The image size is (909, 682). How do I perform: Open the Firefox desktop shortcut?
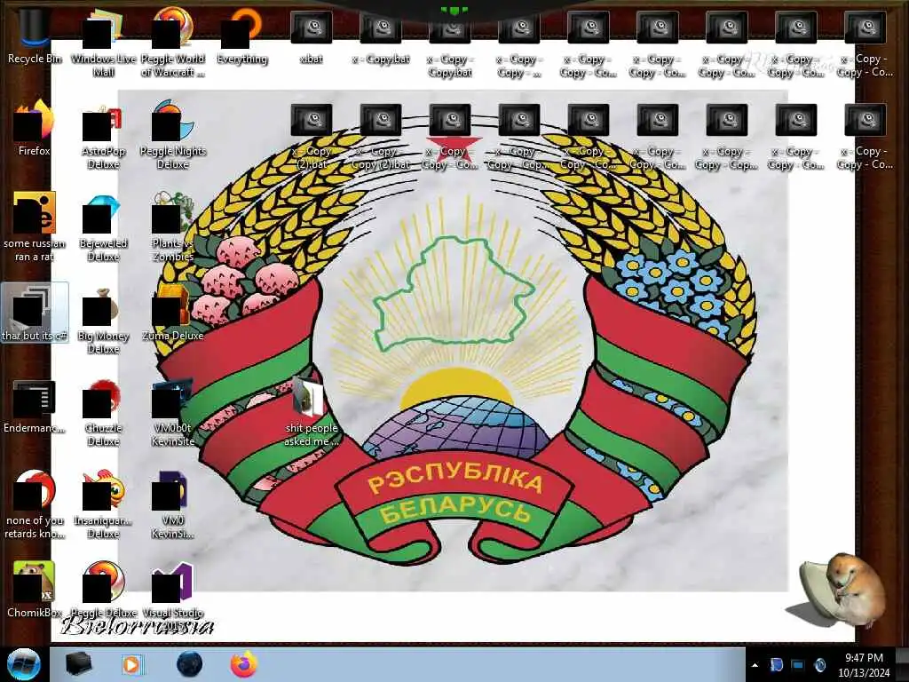(34, 128)
